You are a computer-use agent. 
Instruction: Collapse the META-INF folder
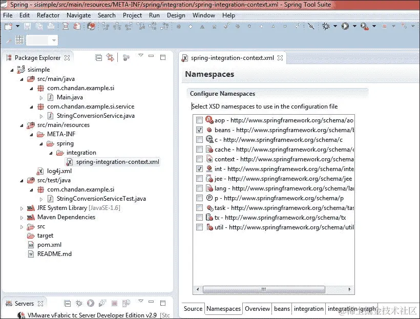click(x=31, y=135)
